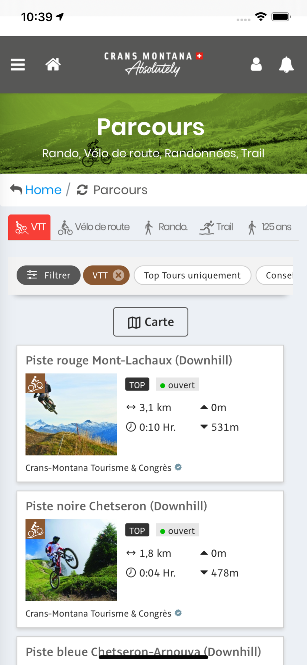This screenshot has width=307, height=665.
Task: Go to the Home breadcrumb link
Action: [43, 190]
